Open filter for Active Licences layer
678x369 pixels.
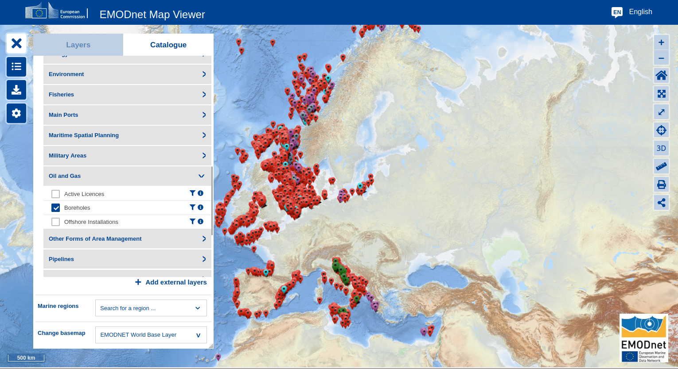point(192,193)
